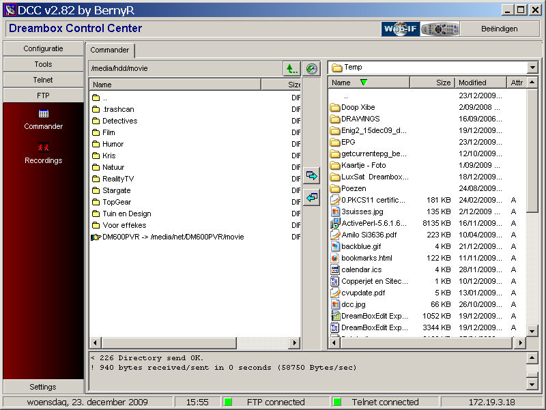Refresh the remote directory listing

(311, 69)
